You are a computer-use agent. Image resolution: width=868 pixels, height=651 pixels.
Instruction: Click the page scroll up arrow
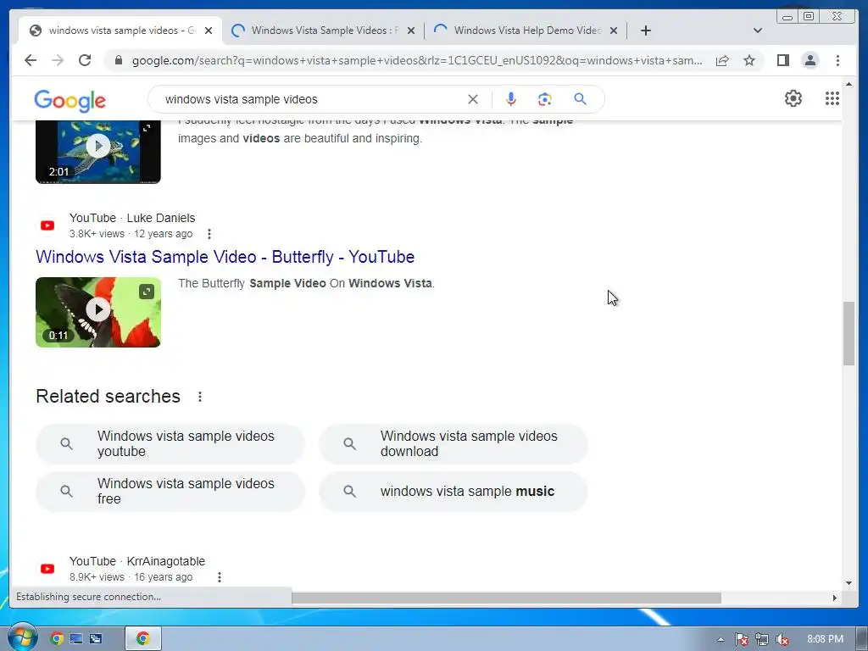[849, 84]
